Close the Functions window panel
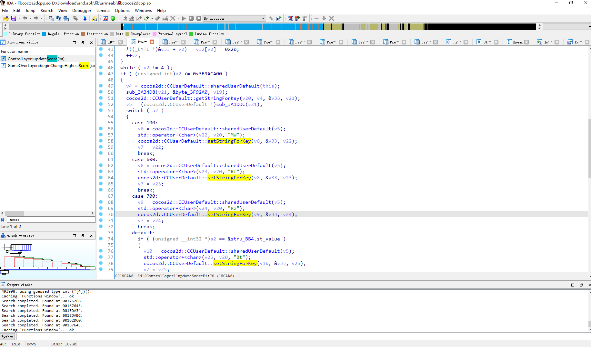The height and width of the screenshot is (347, 591). tap(91, 42)
